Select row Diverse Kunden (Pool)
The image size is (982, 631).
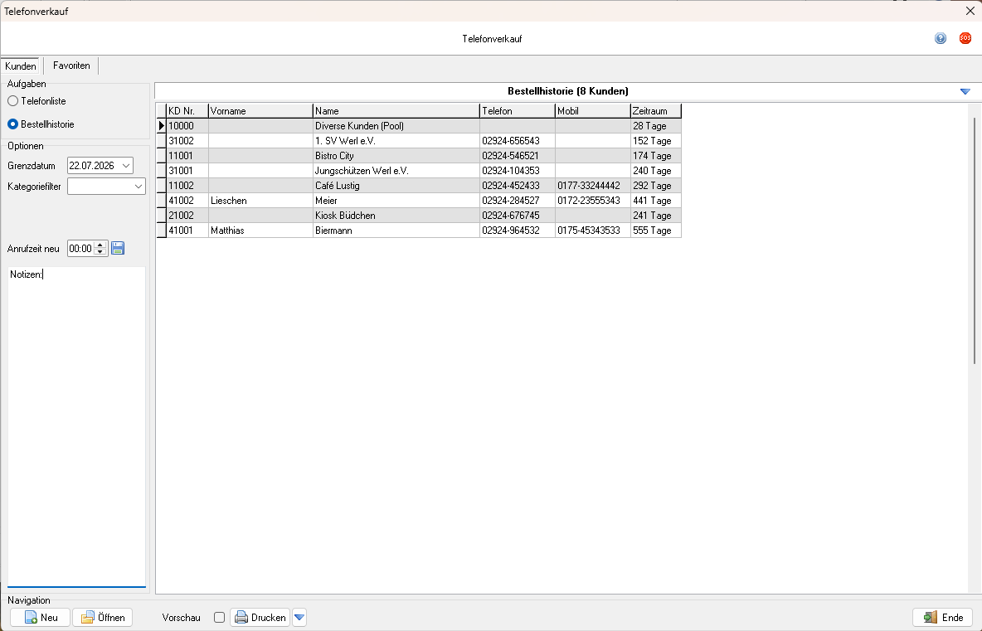[418, 126]
